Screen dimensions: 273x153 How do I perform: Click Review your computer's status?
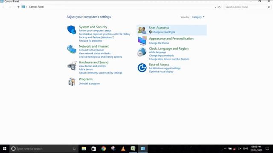(x=95, y=31)
